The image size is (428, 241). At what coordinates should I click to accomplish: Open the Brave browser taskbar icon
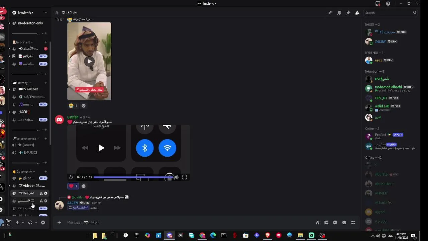pos(267,235)
